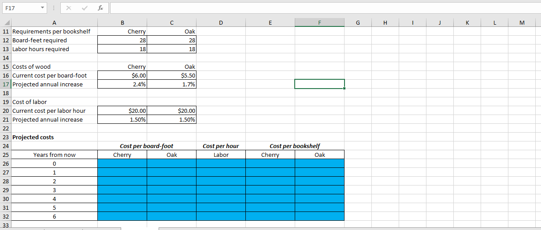Viewport: 541px width, 230px height.
Task: Select row 11 header
Action: tap(5, 31)
